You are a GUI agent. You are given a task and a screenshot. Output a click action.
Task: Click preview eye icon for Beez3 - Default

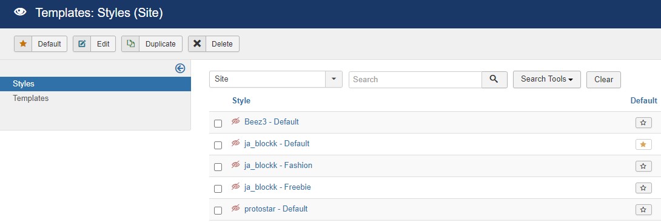tap(236, 121)
